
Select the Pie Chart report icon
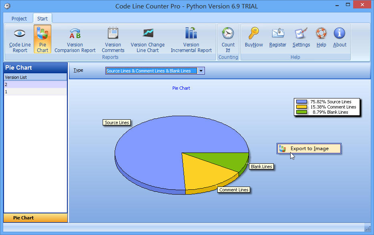coord(42,39)
